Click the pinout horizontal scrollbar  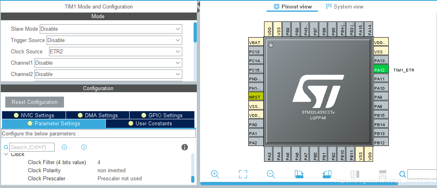click(x=298, y=184)
